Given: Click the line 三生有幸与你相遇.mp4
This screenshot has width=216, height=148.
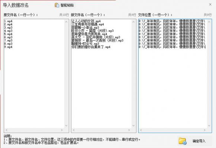Looking at the screenshot, I should click(x=88, y=24).
